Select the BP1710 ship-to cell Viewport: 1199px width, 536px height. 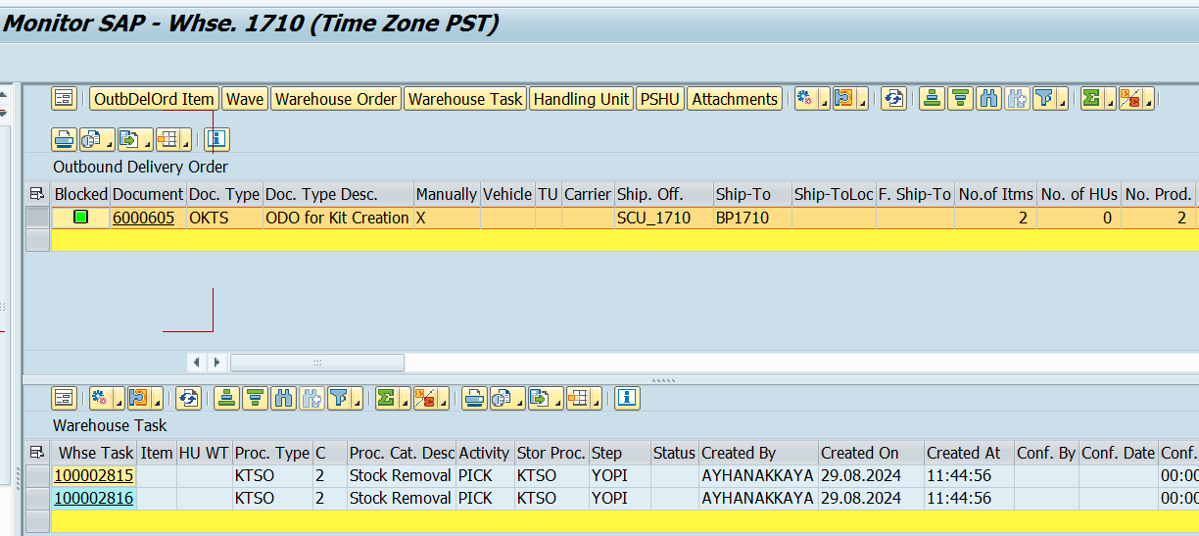(x=752, y=218)
